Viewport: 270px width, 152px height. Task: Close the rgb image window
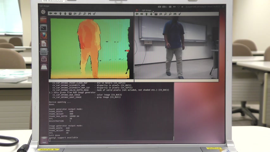pyautogui.click(x=137, y=10)
